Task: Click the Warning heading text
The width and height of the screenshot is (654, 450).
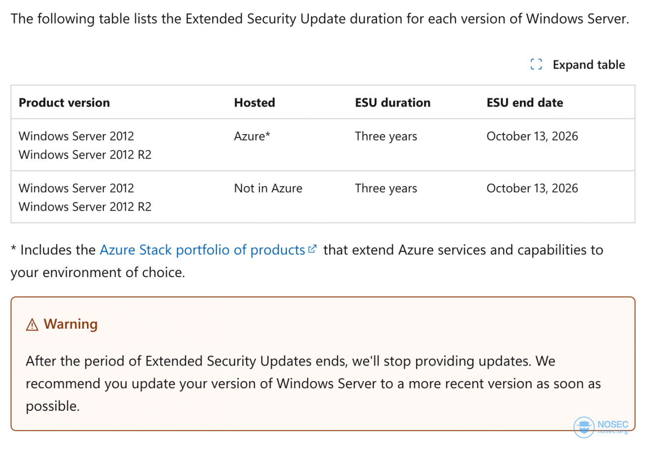Action: (x=71, y=324)
